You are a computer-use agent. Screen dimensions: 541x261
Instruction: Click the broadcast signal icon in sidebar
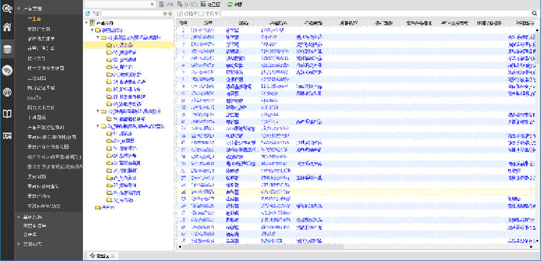coord(7,92)
